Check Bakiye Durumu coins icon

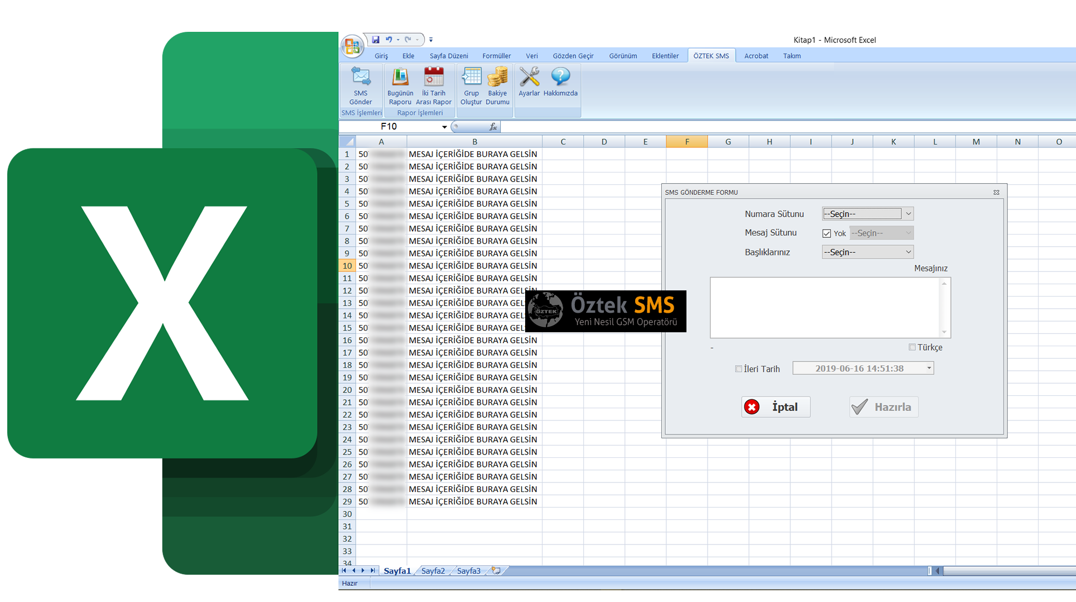(497, 85)
